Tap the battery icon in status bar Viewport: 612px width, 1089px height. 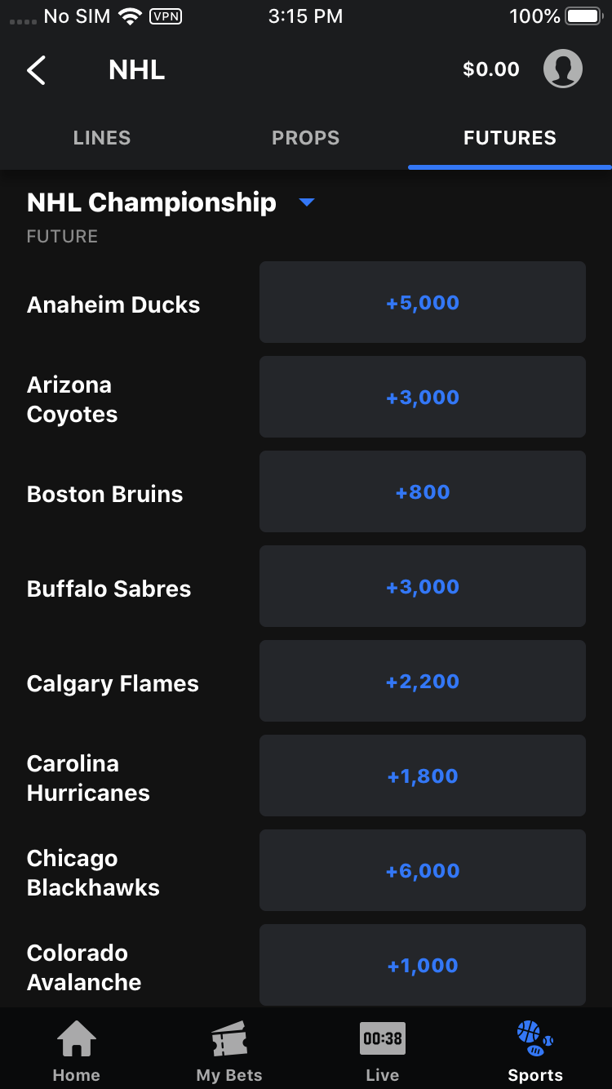point(583,16)
